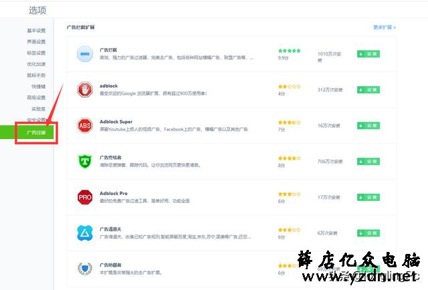Click the 广告拦截扩展 section heading

pyautogui.click(x=81, y=27)
